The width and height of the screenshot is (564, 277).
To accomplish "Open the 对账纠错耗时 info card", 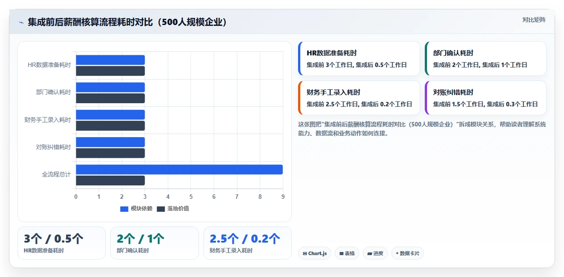I will click(485, 98).
